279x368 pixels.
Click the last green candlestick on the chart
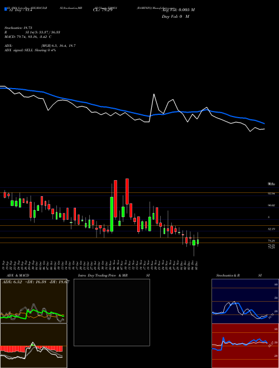(x=198, y=242)
